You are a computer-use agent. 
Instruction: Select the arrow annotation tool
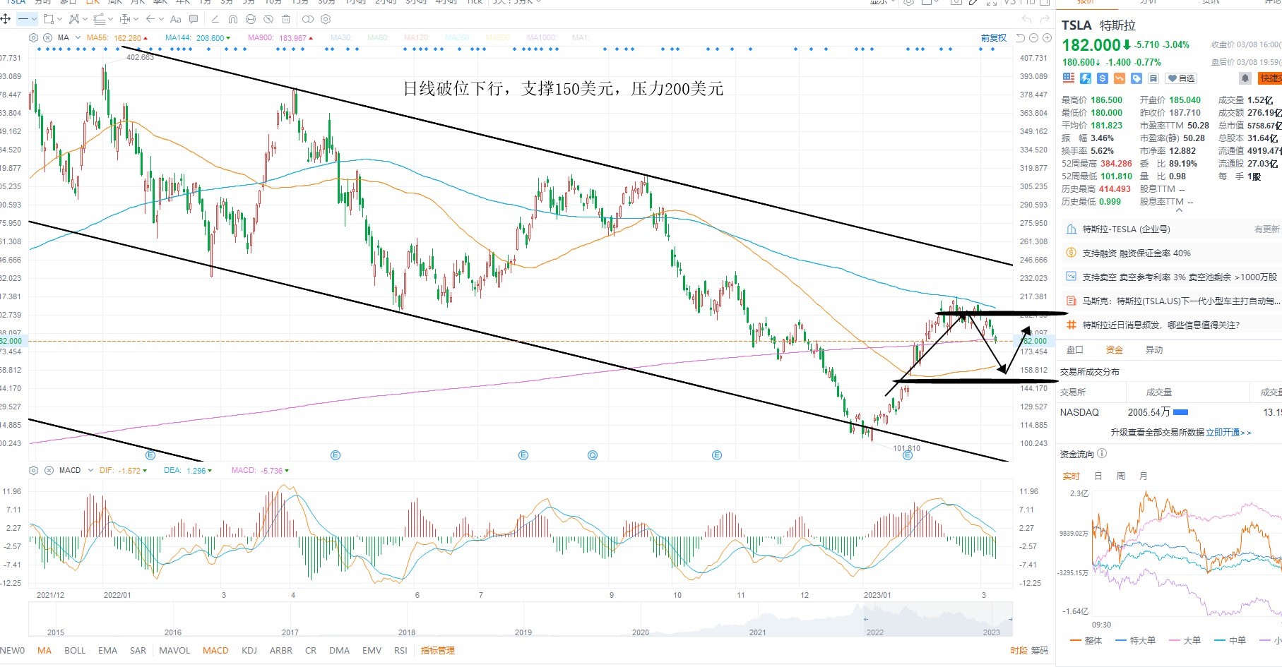150,19
